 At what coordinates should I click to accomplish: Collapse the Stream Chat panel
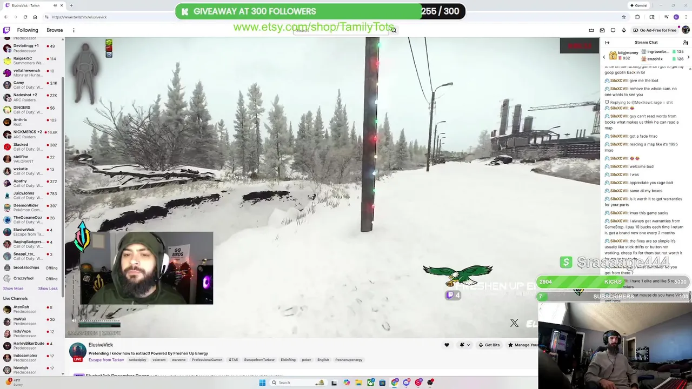click(607, 43)
